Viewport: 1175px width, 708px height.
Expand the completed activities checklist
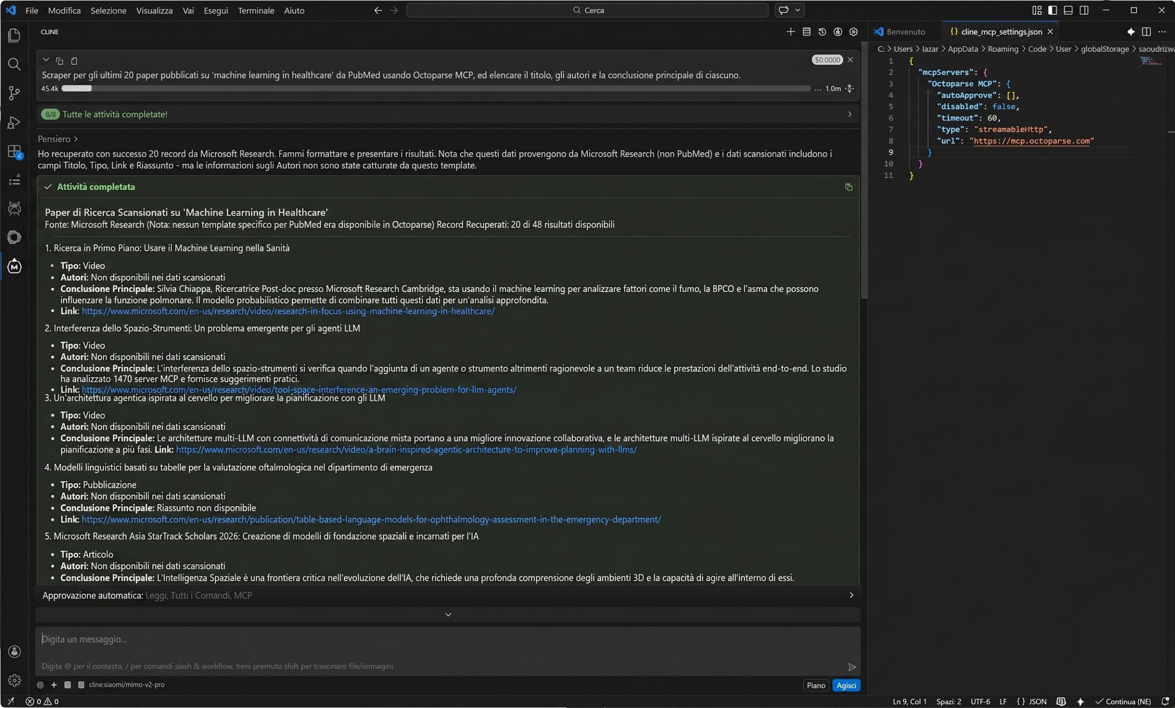pyautogui.click(x=448, y=114)
